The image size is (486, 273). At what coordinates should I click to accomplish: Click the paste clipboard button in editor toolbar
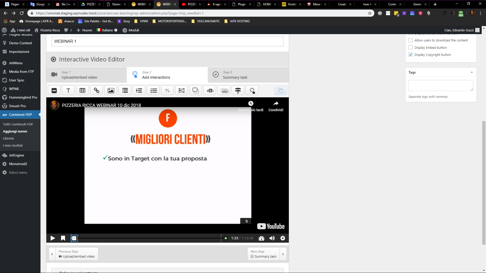[x=281, y=90]
